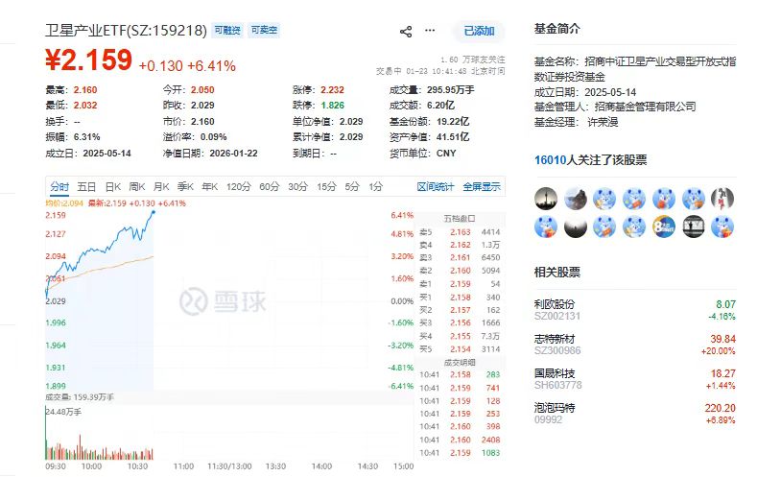The height and width of the screenshot is (477, 781).
Task: Click the dark filmstrip follower avatar
Action: (693, 227)
